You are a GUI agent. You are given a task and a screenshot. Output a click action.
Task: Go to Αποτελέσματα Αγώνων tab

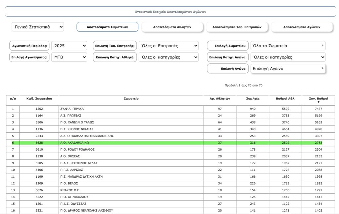[x=302, y=27]
